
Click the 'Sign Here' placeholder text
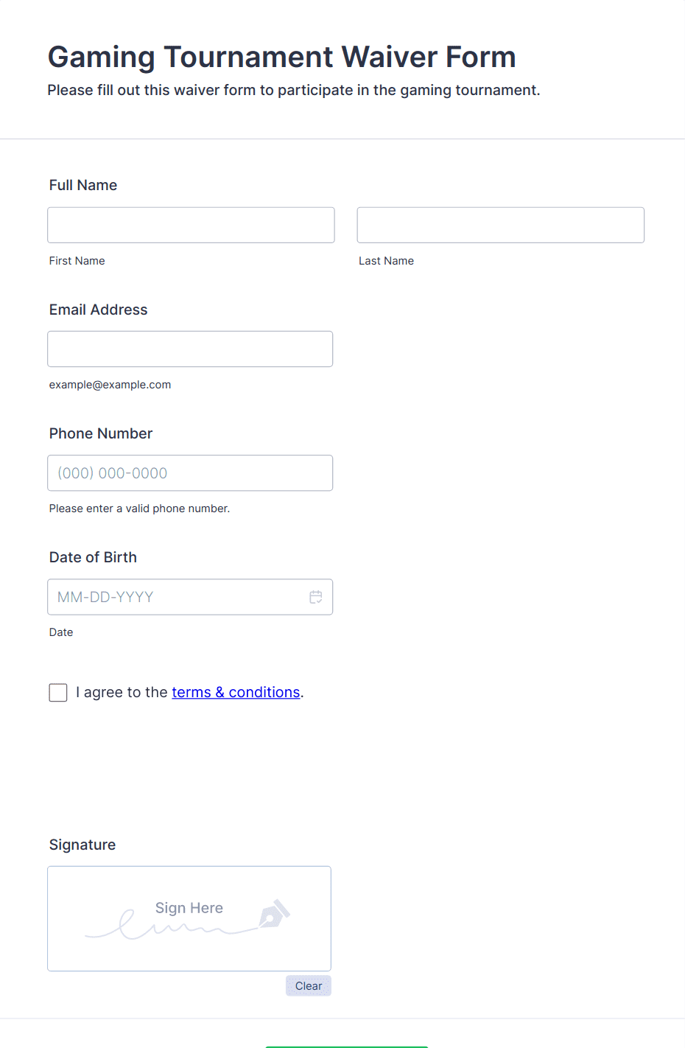click(x=189, y=908)
